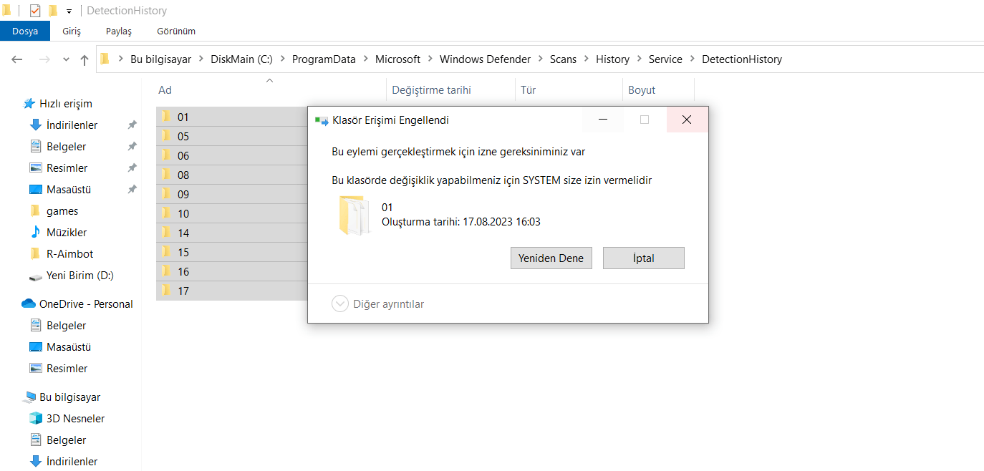
Task: Open Windows Defender breadcrumb segment
Action: point(486,59)
